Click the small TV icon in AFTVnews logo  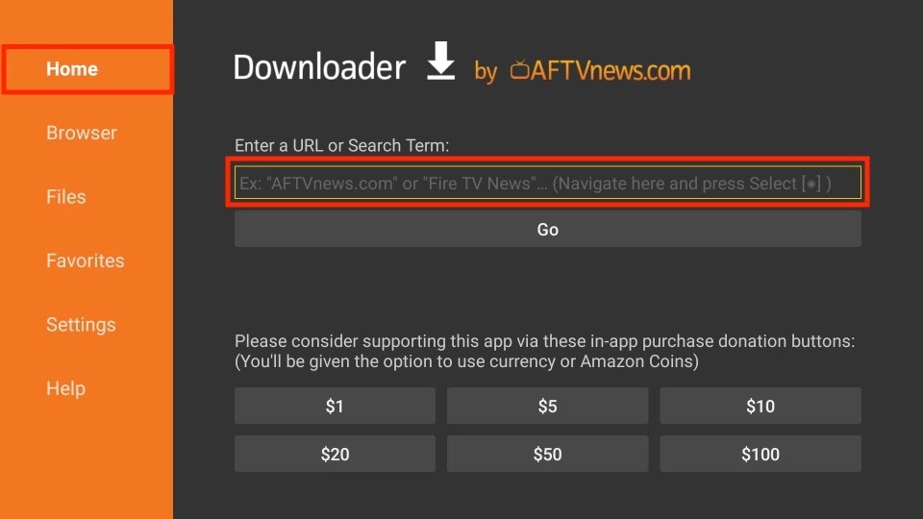point(519,70)
